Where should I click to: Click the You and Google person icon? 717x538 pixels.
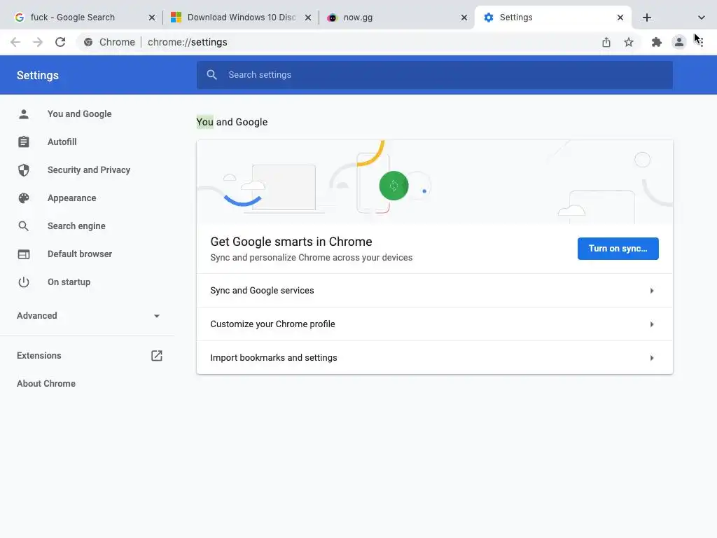(x=24, y=114)
